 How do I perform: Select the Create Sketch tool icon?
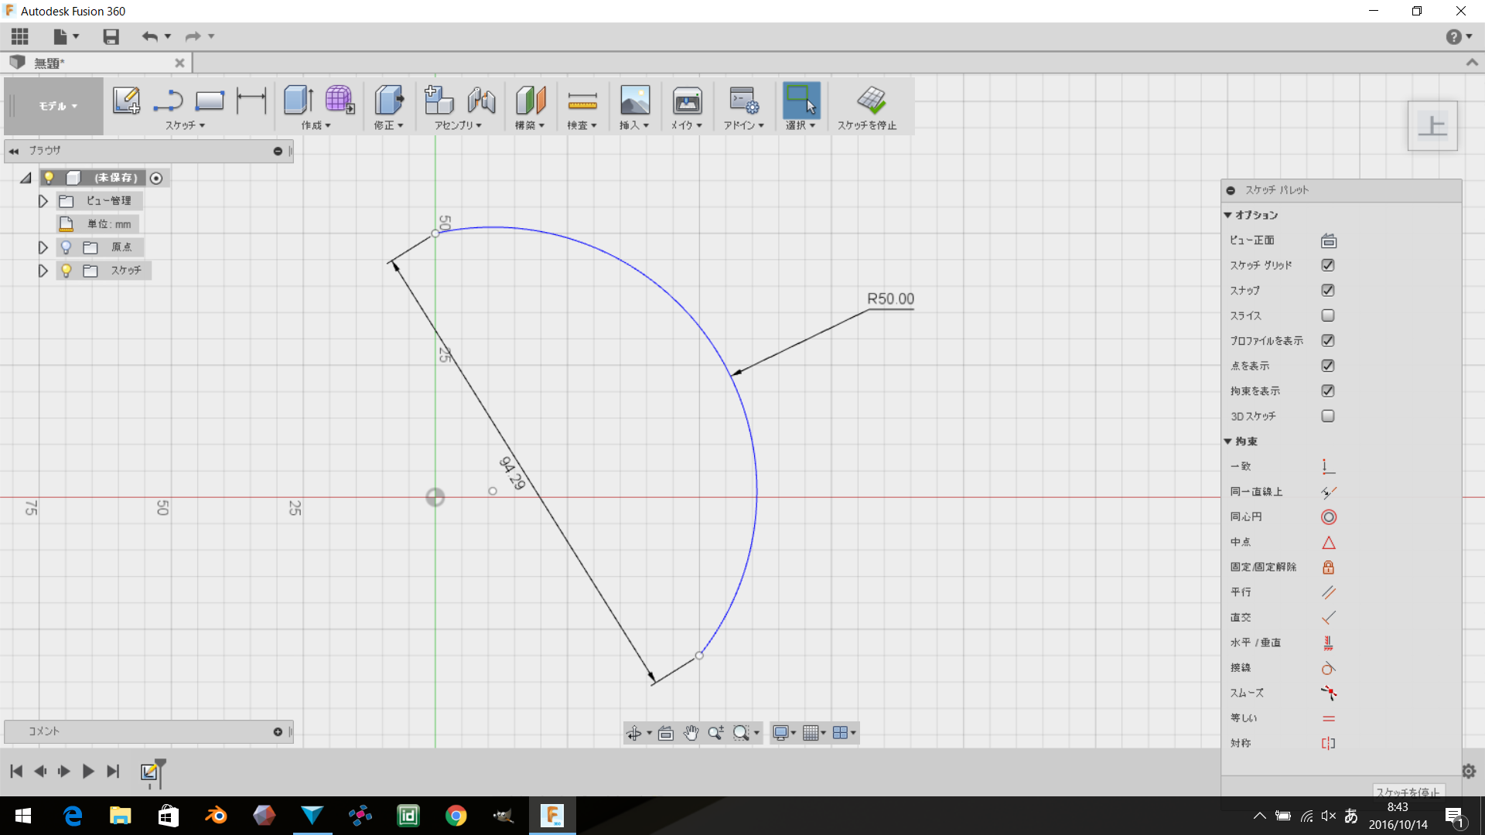126,101
